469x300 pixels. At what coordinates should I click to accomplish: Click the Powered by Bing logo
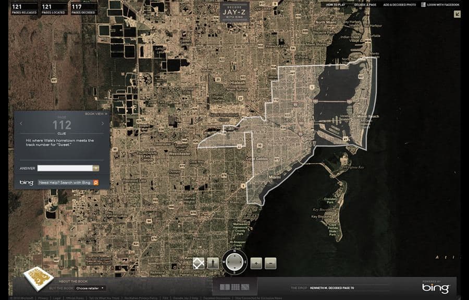point(436,287)
